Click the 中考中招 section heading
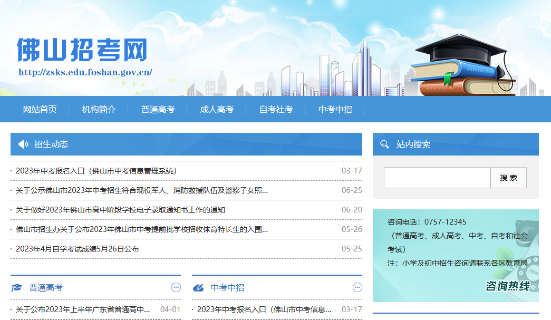 coord(227,288)
